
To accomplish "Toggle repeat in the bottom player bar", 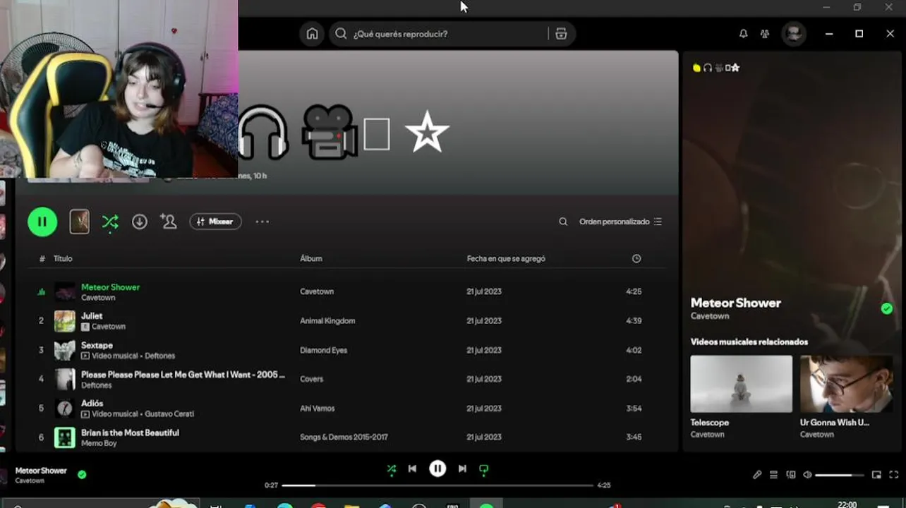I will pos(483,468).
